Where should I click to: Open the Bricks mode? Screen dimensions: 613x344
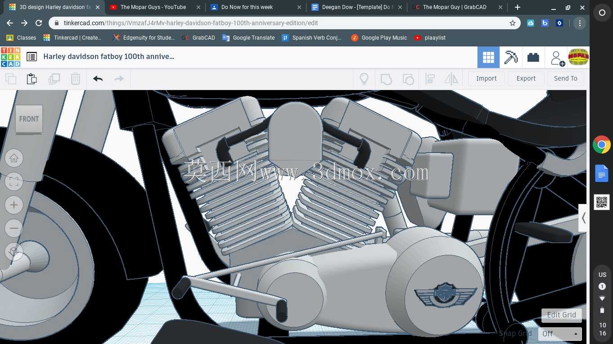(x=533, y=57)
